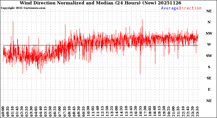The image size is (217, 118).
Task: Click the bottom NE axis label
Action: (209, 101)
